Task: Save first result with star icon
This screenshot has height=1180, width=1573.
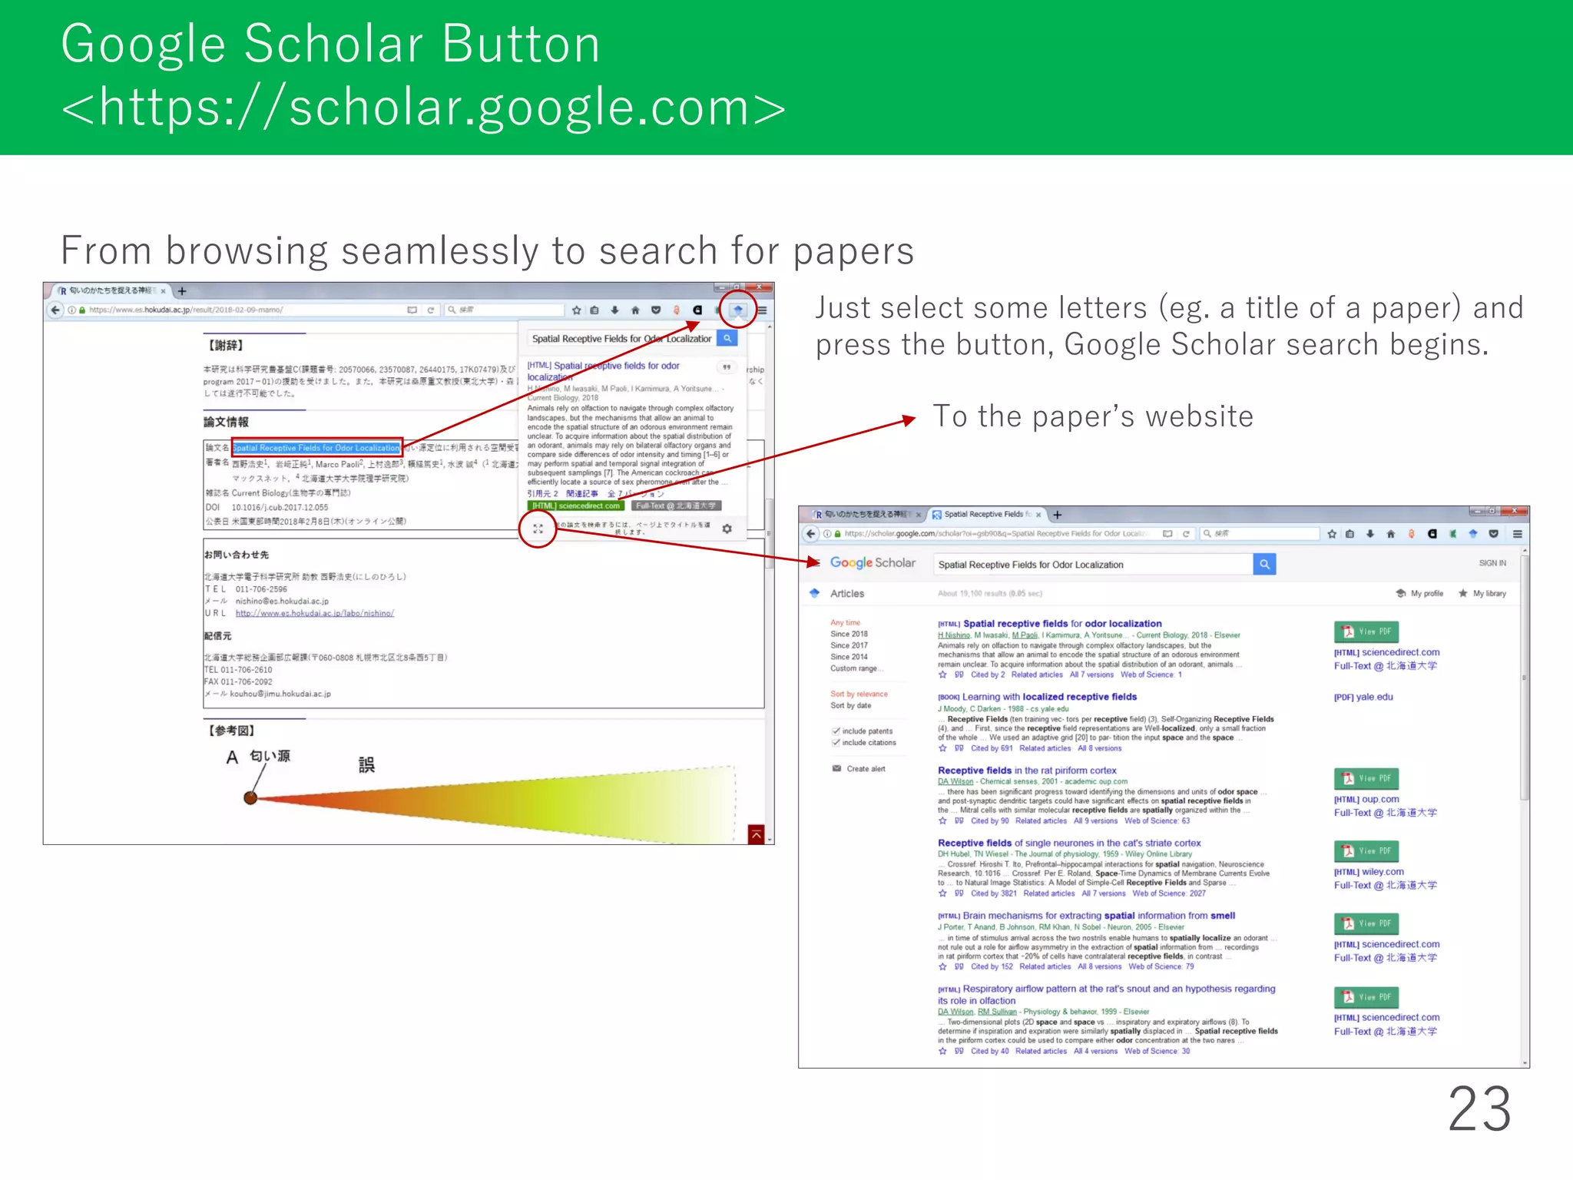Action: coord(942,675)
